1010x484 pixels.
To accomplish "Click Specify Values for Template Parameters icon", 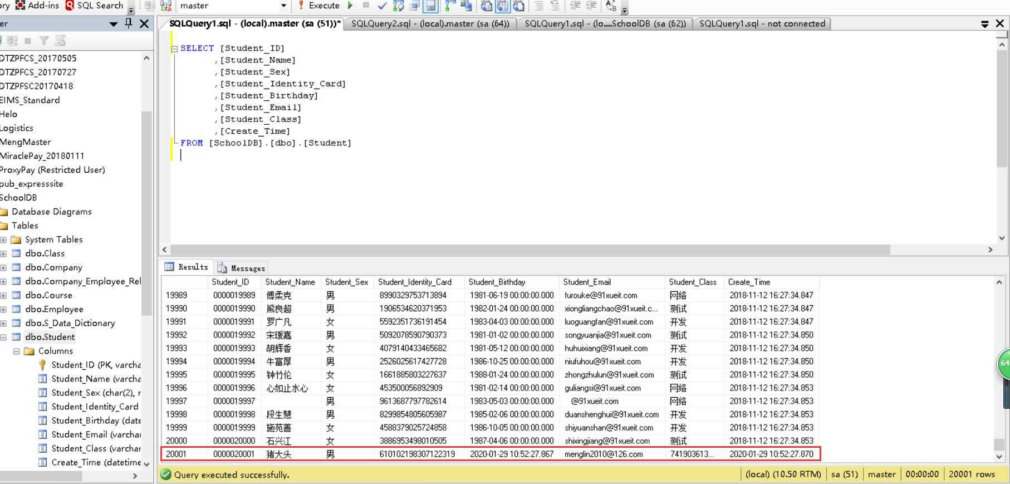I will pos(611,6).
